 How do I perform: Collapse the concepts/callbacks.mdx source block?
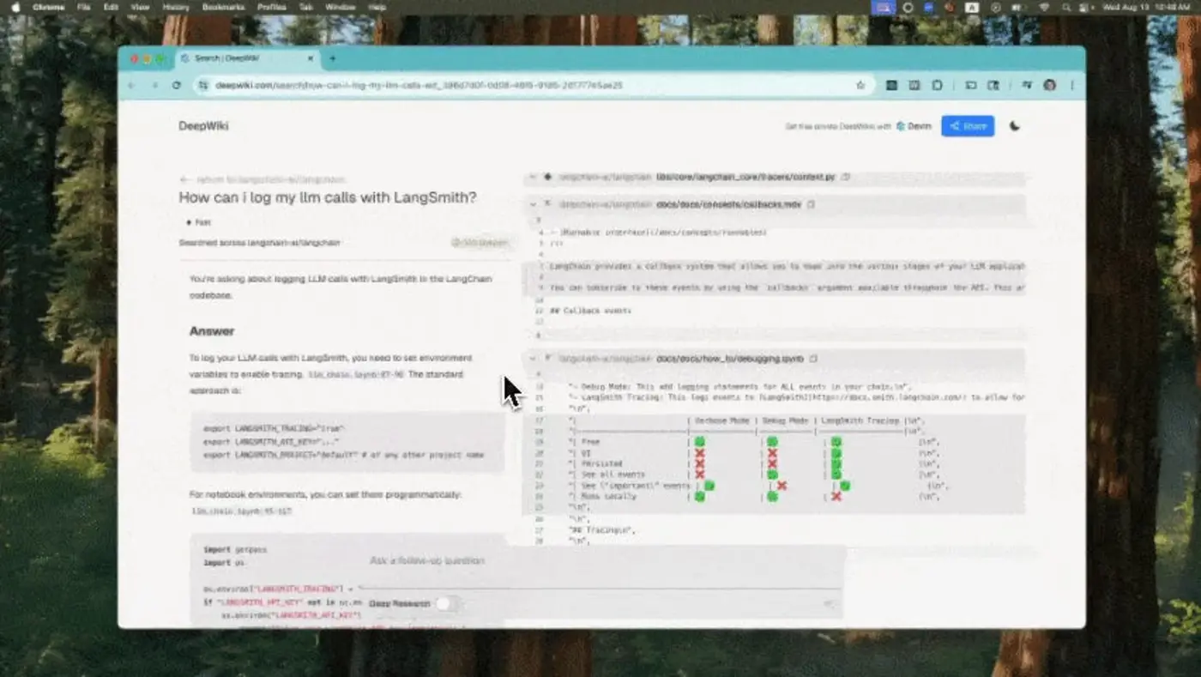pos(533,204)
